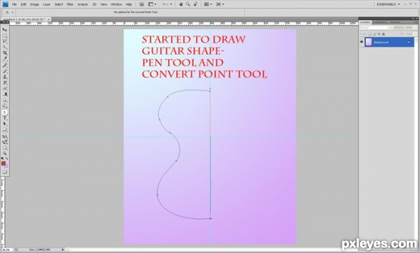Select the Clone Stamp tool

(5, 77)
